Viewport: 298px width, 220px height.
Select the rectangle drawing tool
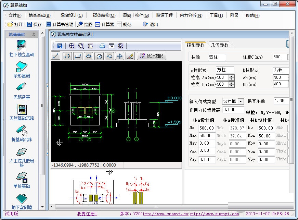[78, 56]
